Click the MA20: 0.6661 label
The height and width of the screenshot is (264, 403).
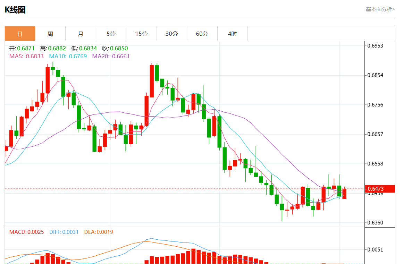(x=111, y=56)
